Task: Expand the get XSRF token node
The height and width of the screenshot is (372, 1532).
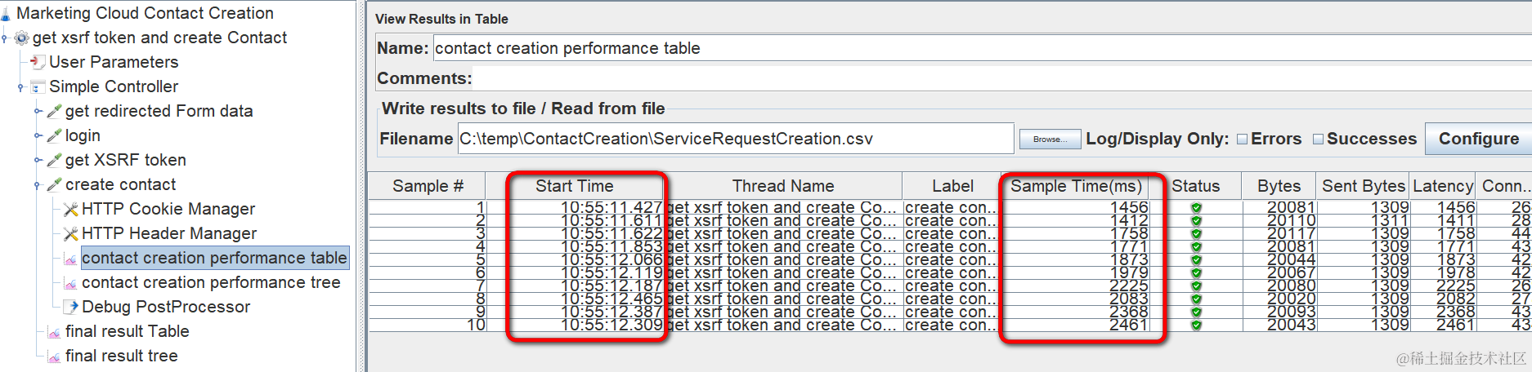Action: pyautogui.click(x=38, y=160)
